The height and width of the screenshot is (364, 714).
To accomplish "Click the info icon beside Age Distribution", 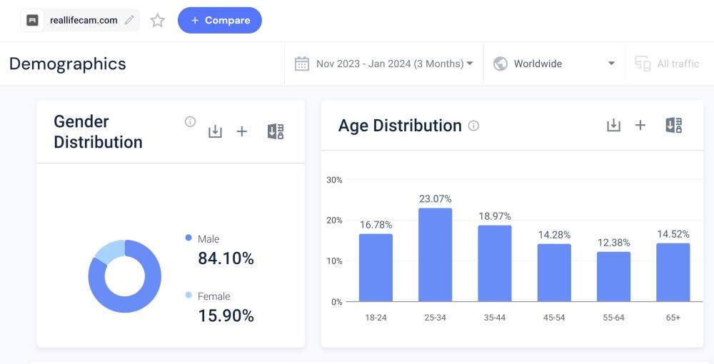I will click(473, 126).
